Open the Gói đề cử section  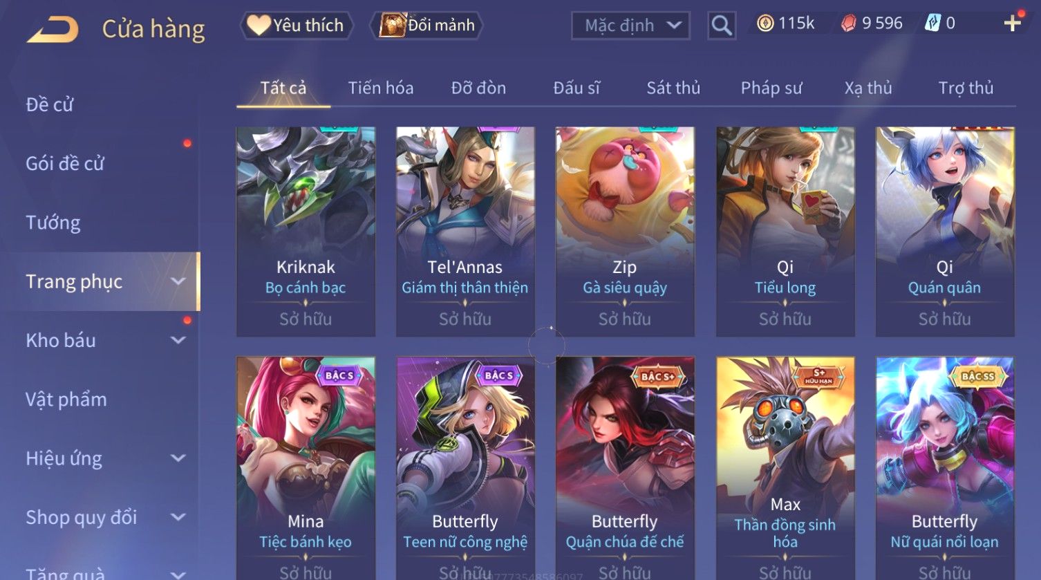[x=65, y=164]
